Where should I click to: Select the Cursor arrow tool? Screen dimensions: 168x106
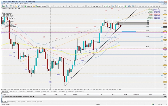point(49,6)
